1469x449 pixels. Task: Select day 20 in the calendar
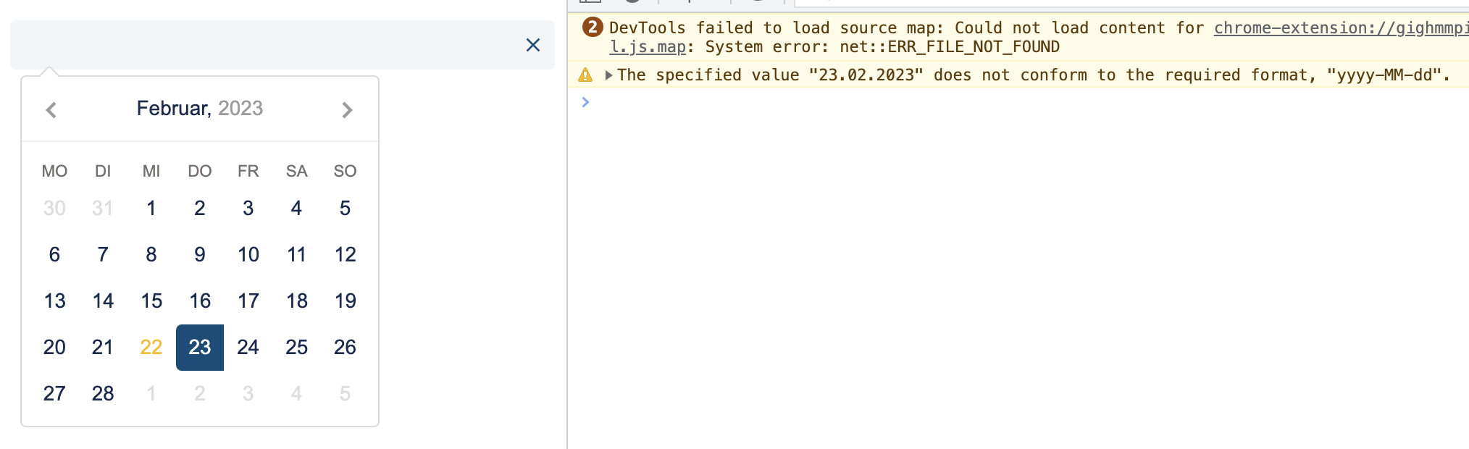(x=54, y=348)
